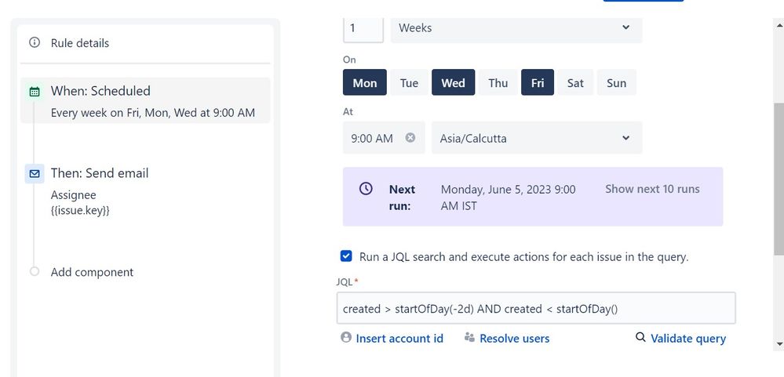Click Validate query link

coord(688,339)
